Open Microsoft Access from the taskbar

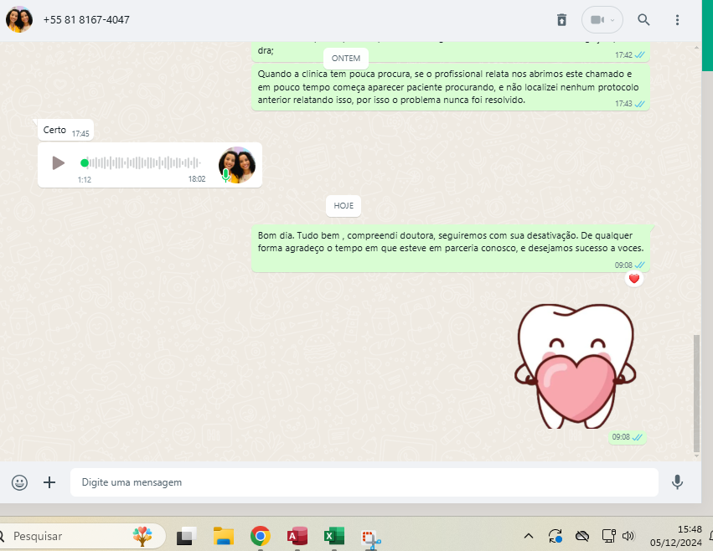click(x=297, y=537)
